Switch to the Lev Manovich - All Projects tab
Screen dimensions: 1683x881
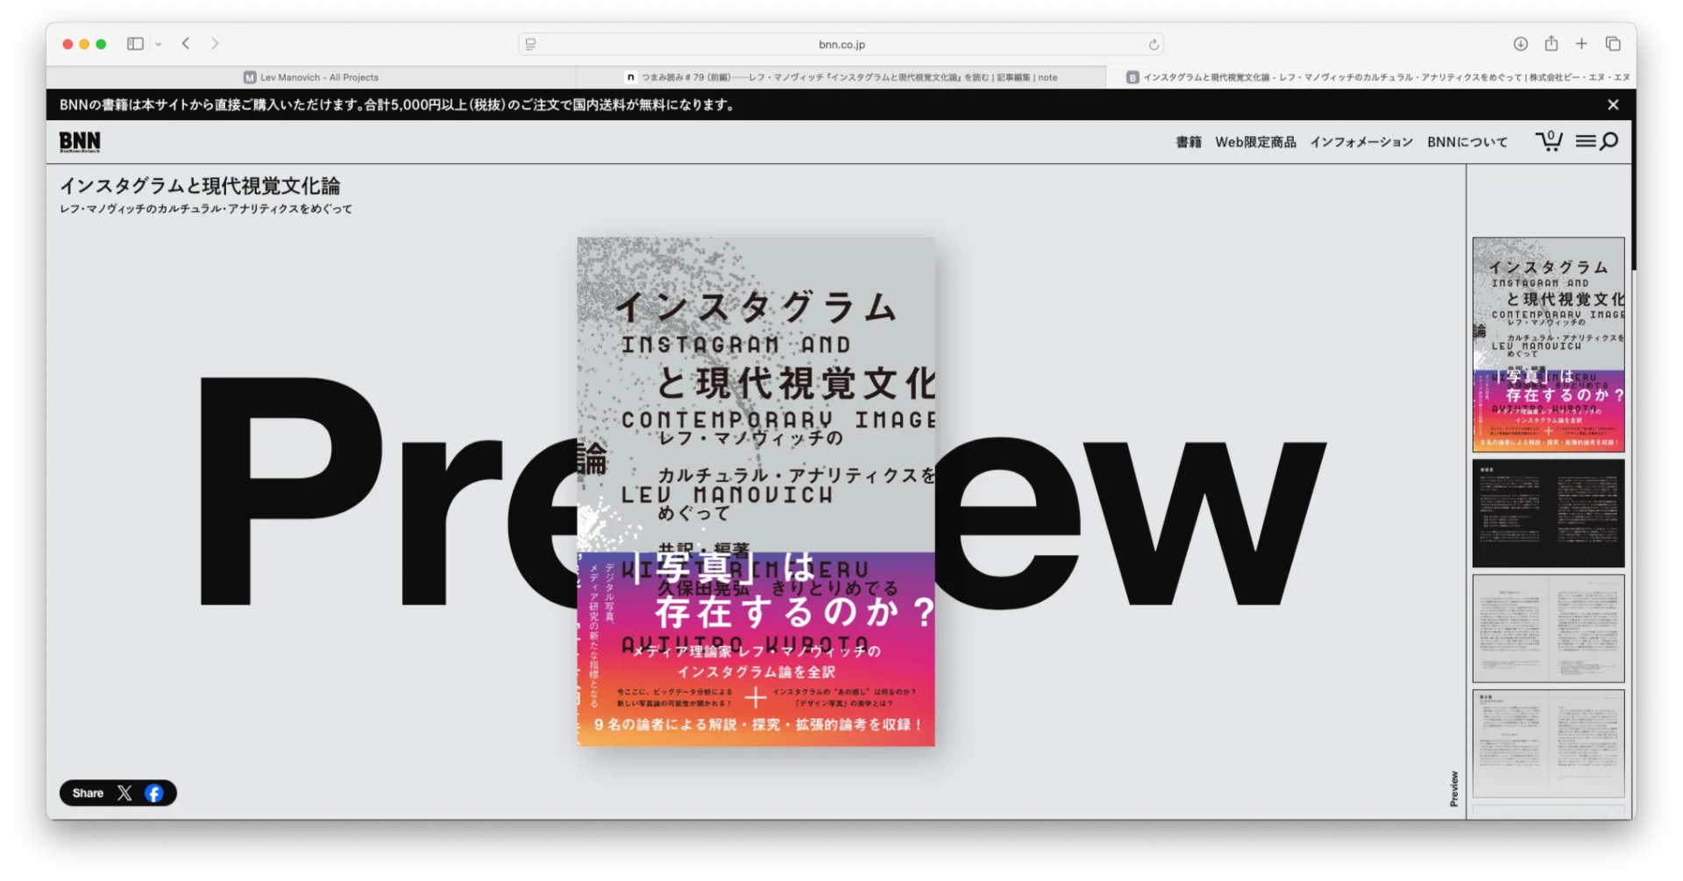pos(311,77)
